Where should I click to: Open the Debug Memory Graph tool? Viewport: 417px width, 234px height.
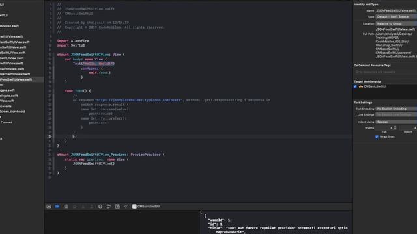click(x=109, y=207)
